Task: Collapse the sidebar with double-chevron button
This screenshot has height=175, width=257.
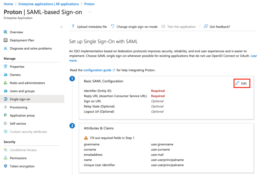Action: pos(61,27)
